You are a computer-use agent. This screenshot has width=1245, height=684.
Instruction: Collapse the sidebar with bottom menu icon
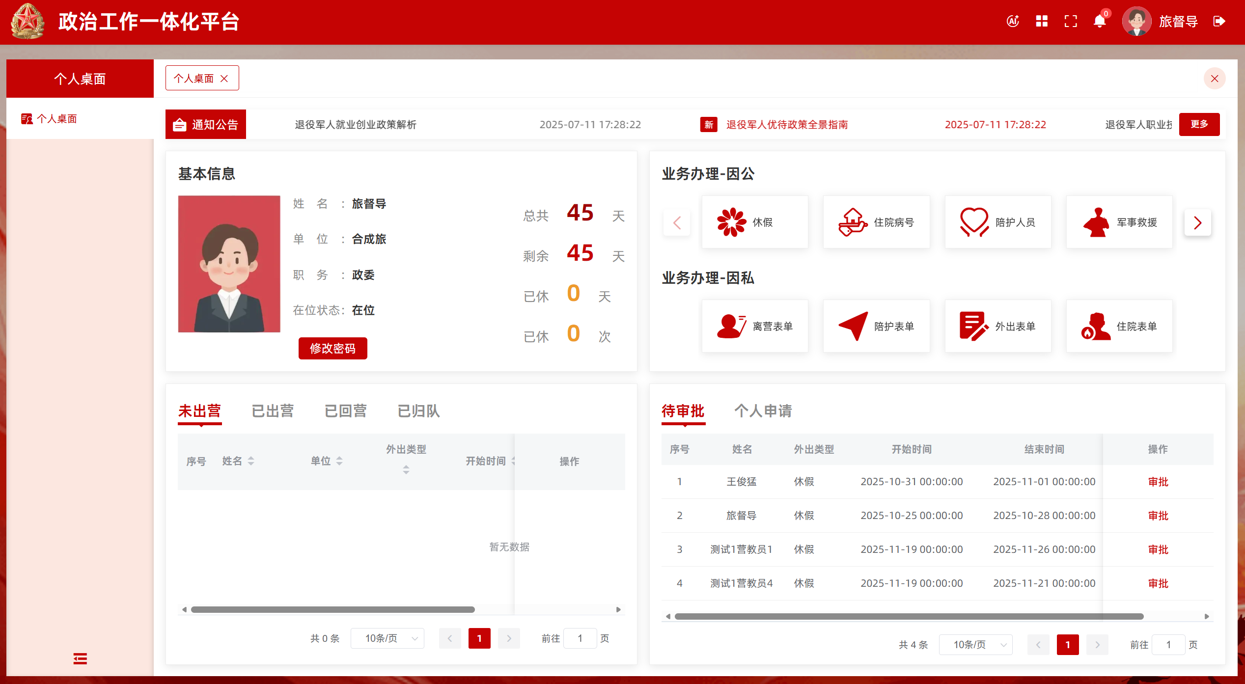pyautogui.click(x=80, y=658)
